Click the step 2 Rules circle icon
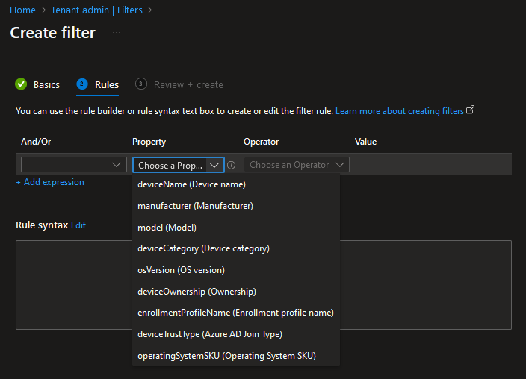Image resolution: width=526 pixels, height=379 pixels. pyautogui.click(x=82, y=84)
